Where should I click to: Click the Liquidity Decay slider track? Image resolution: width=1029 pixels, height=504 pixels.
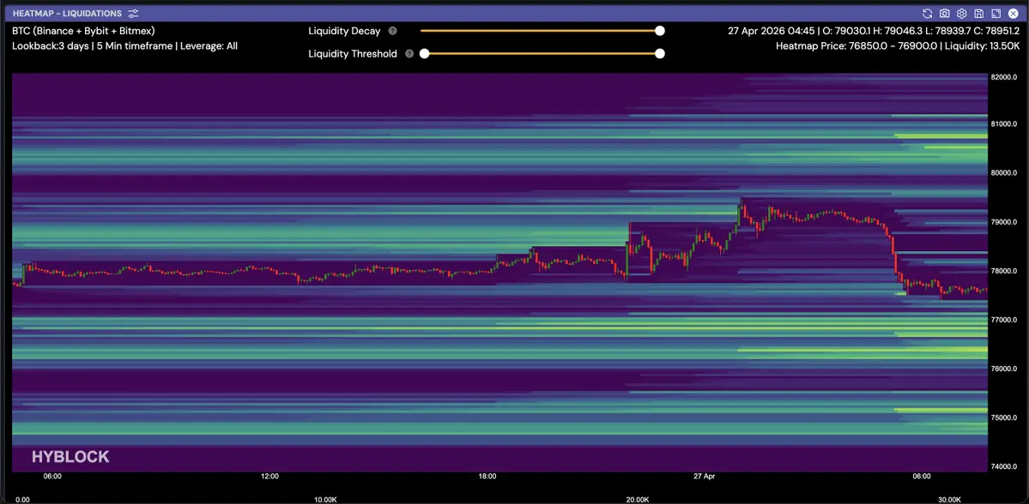[540, 31]
